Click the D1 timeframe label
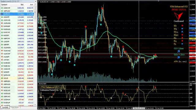 [x=175, y=44]
